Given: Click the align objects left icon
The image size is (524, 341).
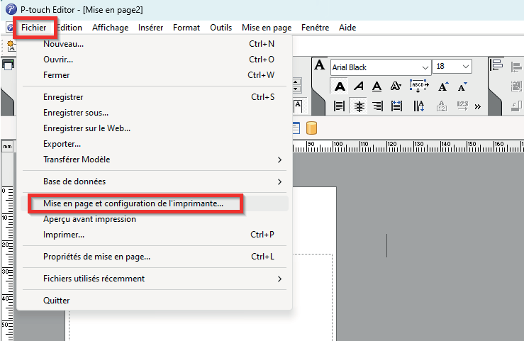Looking at the screenshot, I should (496, 65).
